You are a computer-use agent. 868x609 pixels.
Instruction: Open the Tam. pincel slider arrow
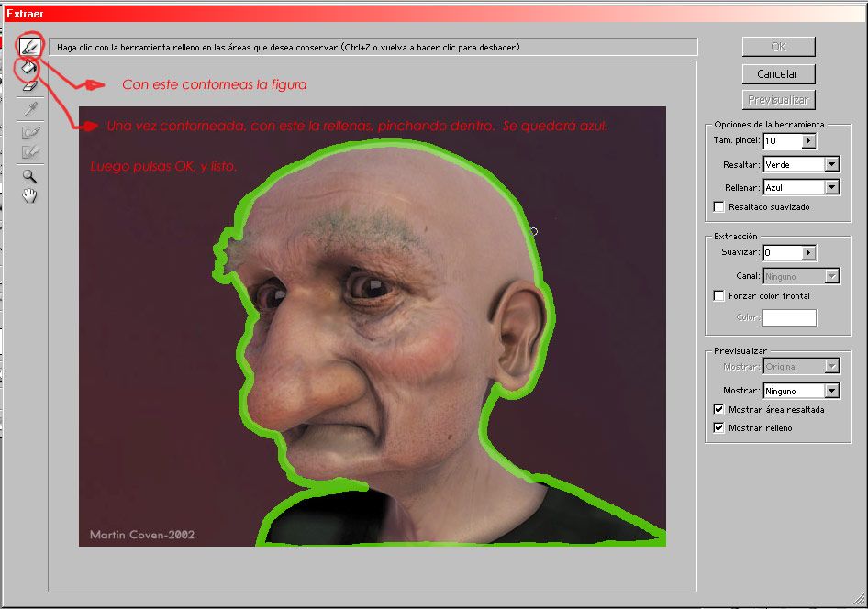click(x=808, y=141)
